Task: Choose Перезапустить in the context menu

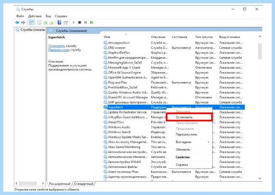Action: [186, 134]
